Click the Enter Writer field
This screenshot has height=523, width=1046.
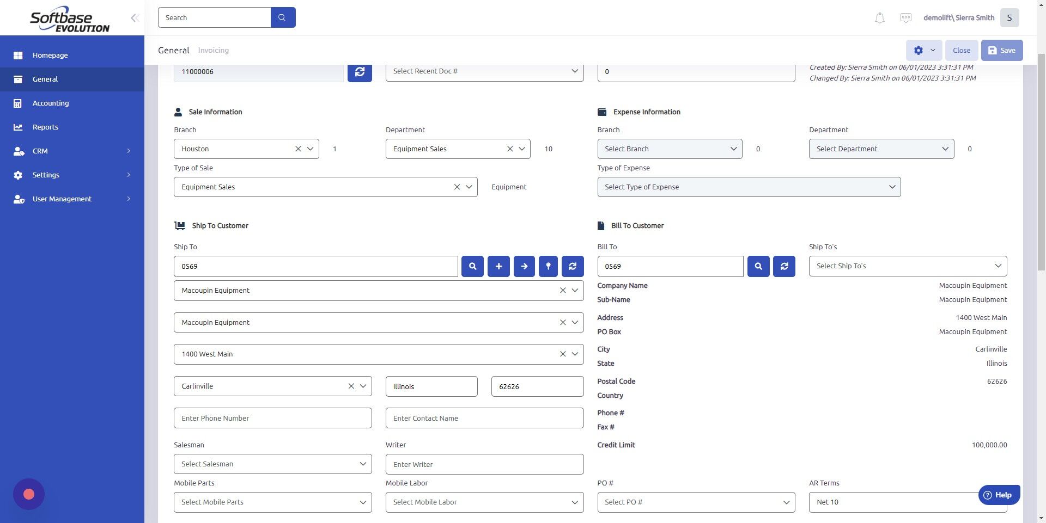pyautogui.click(x=484, y=464)
